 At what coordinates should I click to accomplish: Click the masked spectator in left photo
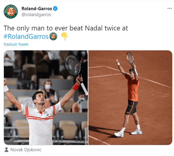[48, 88]
